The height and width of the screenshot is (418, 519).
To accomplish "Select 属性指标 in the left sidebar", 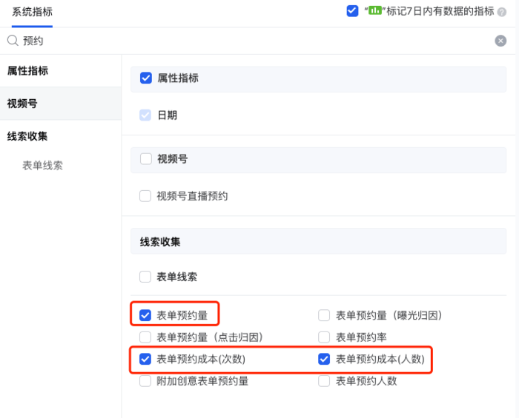I will pyautogui.click(x=28, y=71).
